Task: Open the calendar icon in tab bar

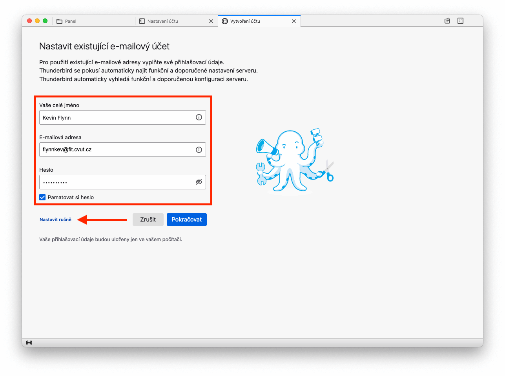Action: click(x=447, y=21)
